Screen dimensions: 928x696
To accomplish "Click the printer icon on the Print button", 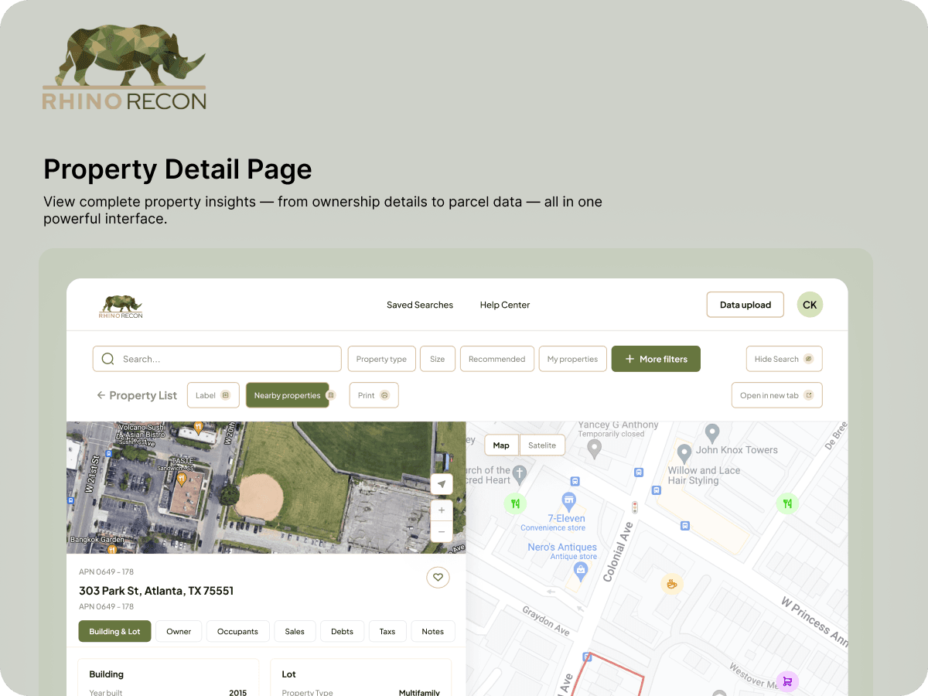I will click(384, 395).
